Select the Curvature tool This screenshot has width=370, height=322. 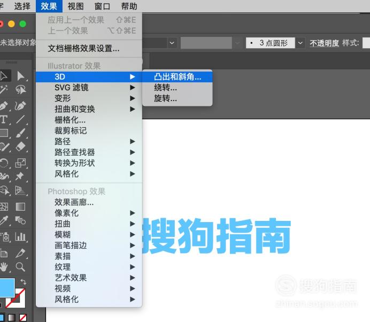pyautogui.click(x=20, y=106)
